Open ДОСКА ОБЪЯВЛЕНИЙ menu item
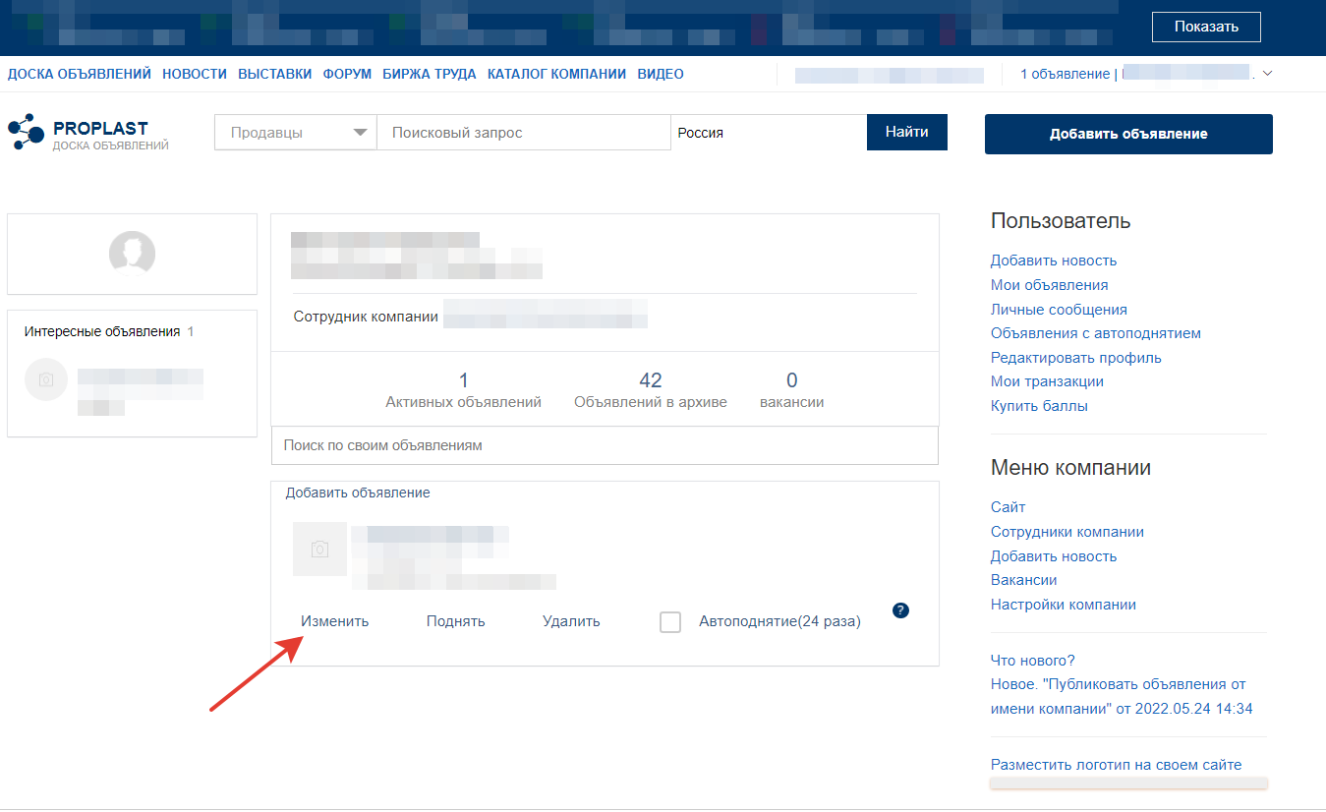1326x812 pixels. click(80, 74)
